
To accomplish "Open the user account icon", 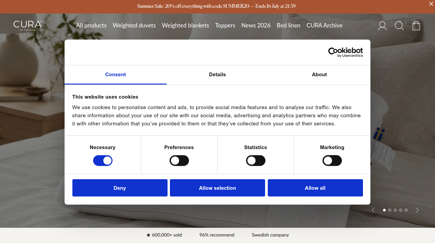I will [x=382, y=26].
